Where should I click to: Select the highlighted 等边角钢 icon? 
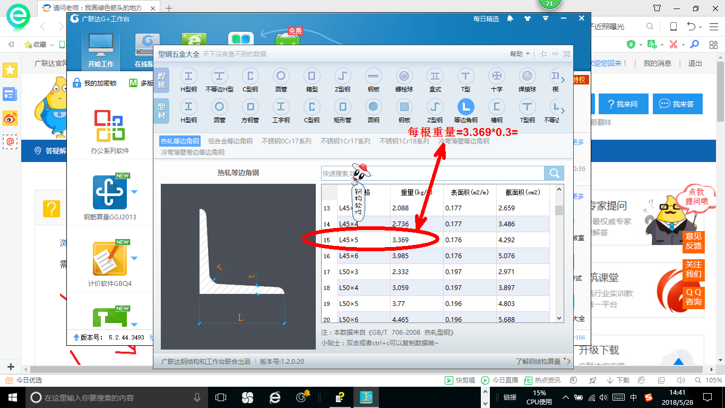[x=466, y=106]
